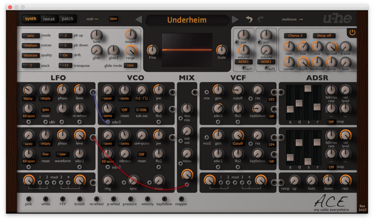This screenshot has height=221, width=374.
Task: Open the transpose -12 selector
Action: coord(65,65)
